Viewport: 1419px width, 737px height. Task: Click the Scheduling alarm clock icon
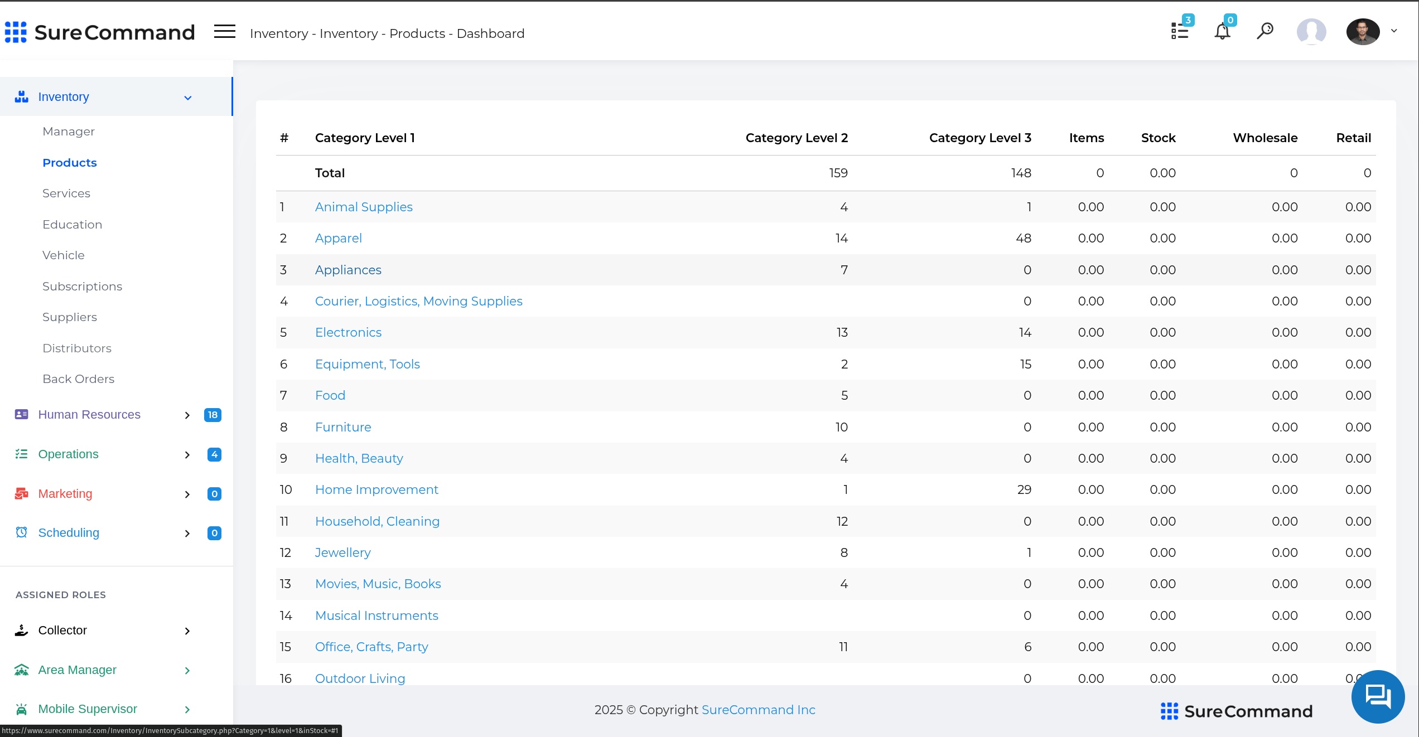(x=22, y=532)
